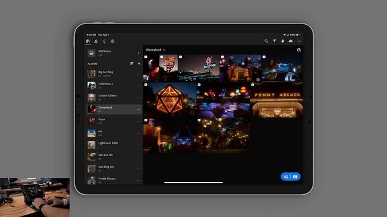
Task: Tap the blue add photos button
Action: coord(286,177)
